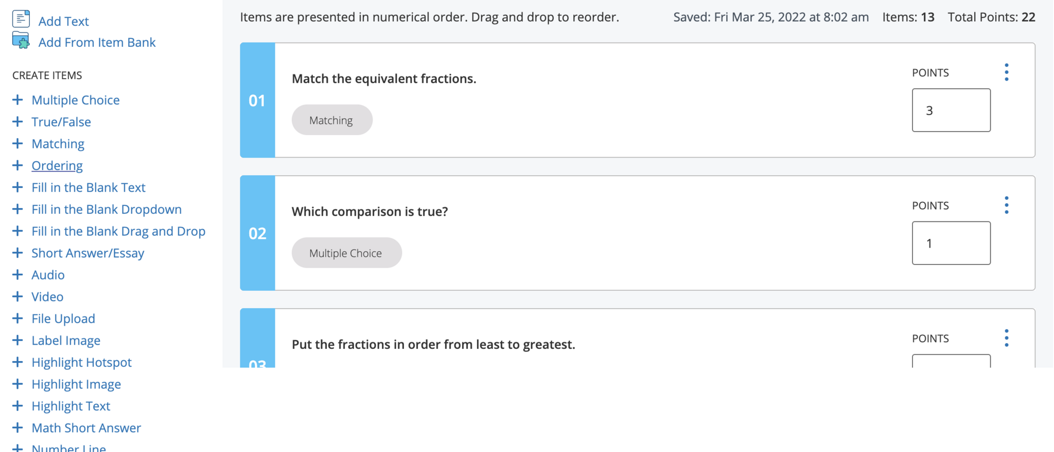Open the three-dot menu for item 02

tap(1006, 205)
